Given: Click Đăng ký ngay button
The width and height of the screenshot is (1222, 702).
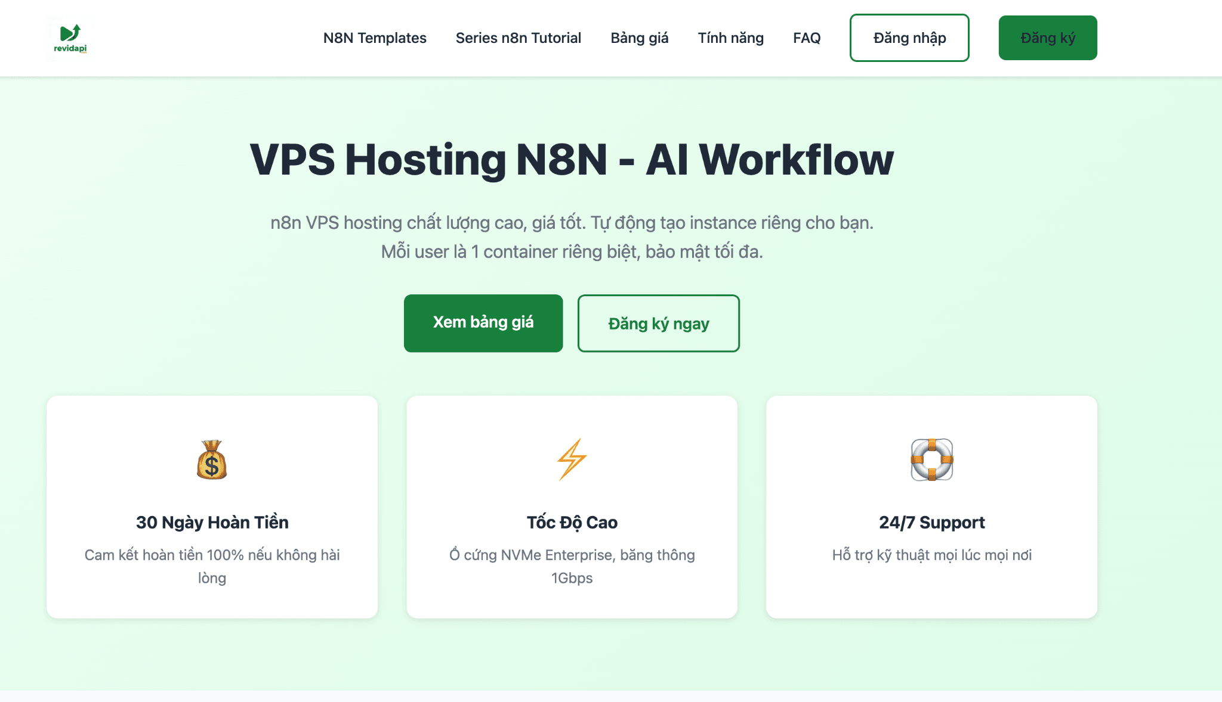Looking at the screenshot, I should pyautogui.click(x=659, y=323).
